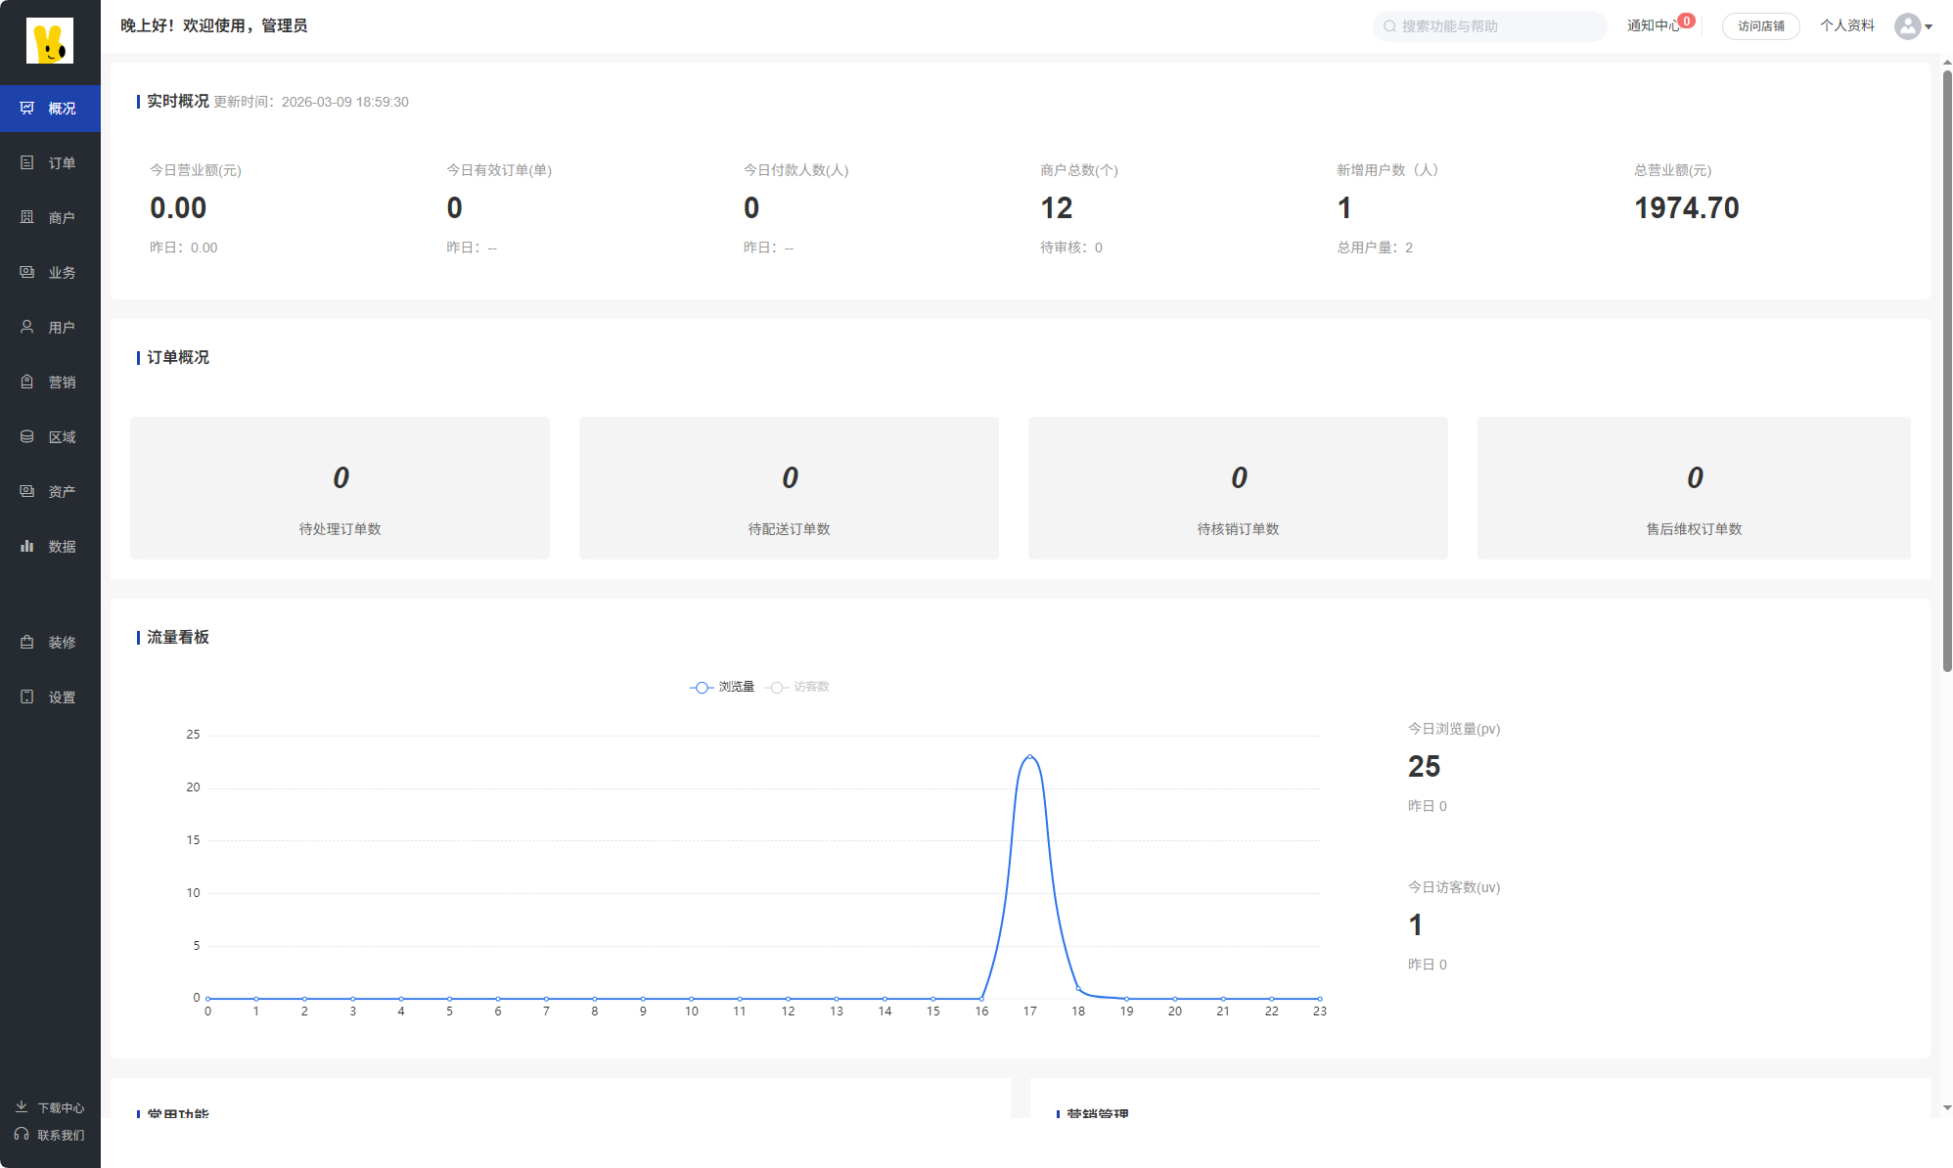Click the 访问店铺 button
This screenshot has width=1953, height=1168.
(1760, 26)
